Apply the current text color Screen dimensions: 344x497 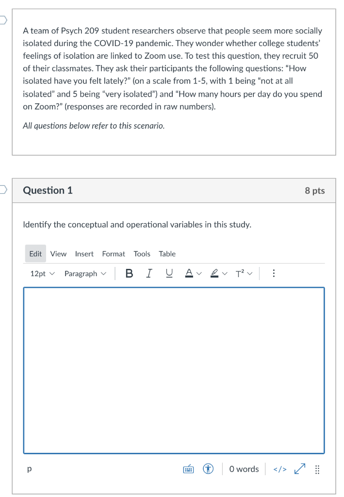point(189,273)
